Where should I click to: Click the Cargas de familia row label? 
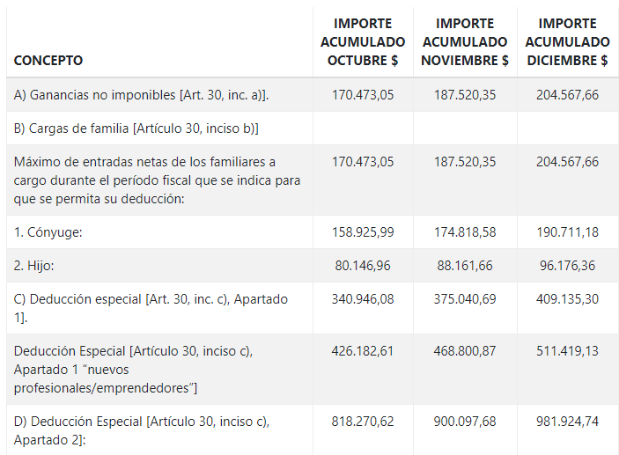tap(136, 128)
